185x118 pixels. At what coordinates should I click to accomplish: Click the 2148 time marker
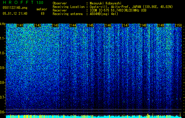pos(143,25)
